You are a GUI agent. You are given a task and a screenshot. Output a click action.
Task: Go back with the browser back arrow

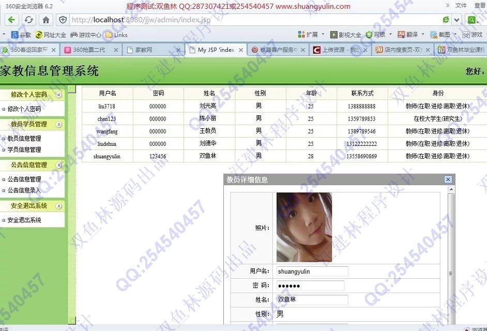pos(11,20)
